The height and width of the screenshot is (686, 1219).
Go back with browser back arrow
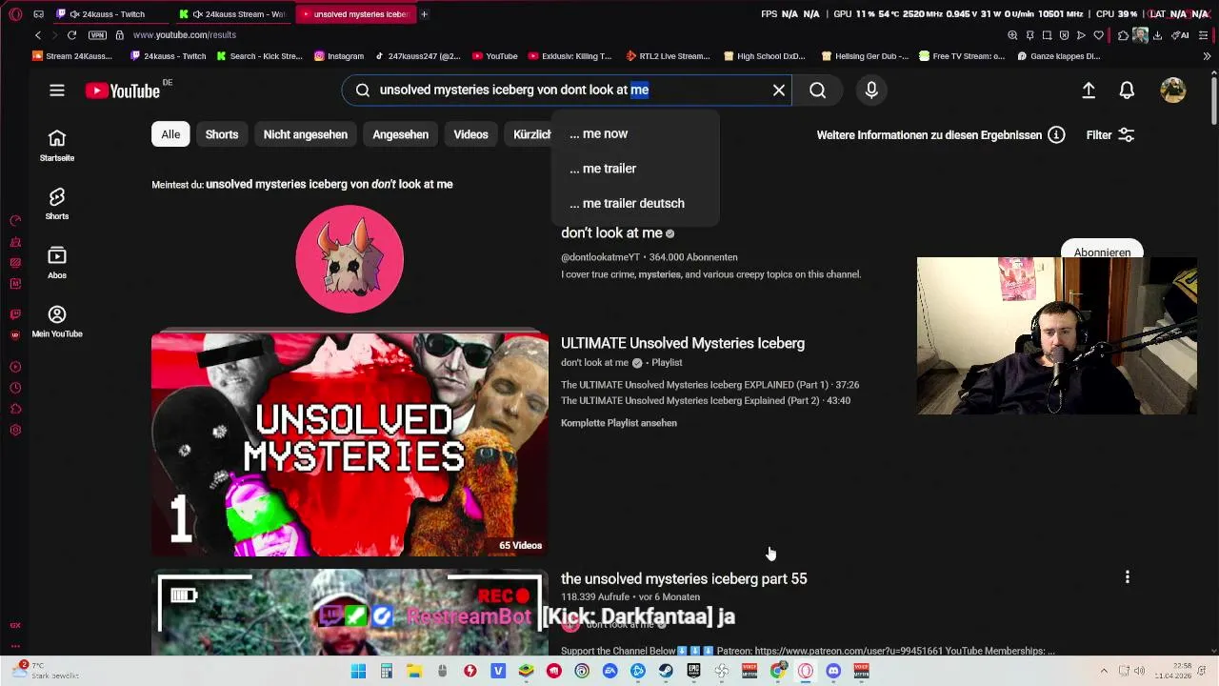pos(38,35)
